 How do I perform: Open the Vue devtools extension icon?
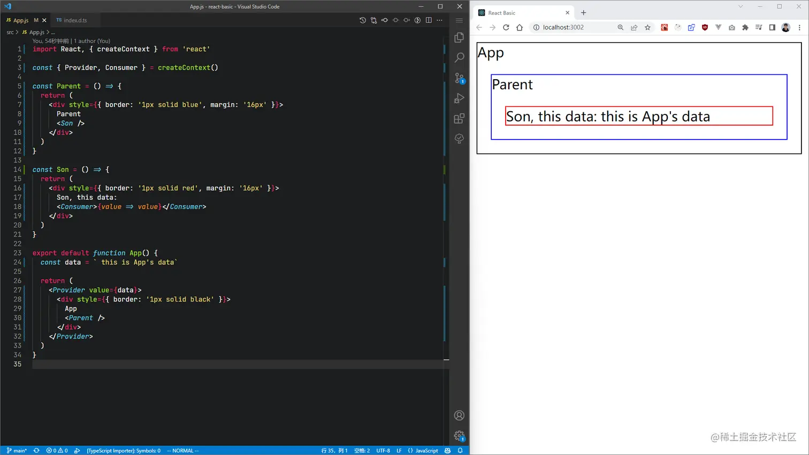pyautogui.click(x=719, y=27)
